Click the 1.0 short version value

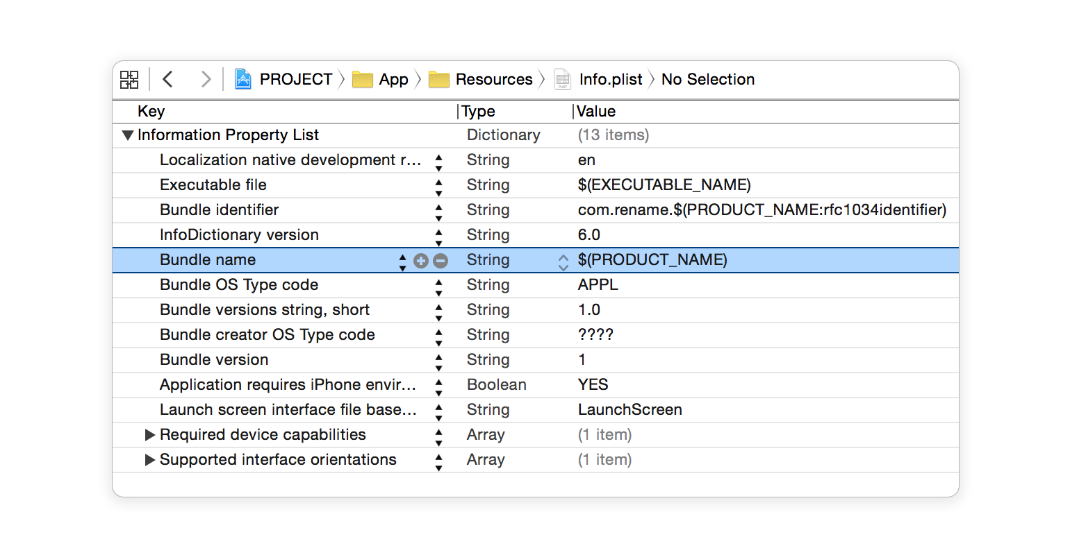tap(589, 310)
